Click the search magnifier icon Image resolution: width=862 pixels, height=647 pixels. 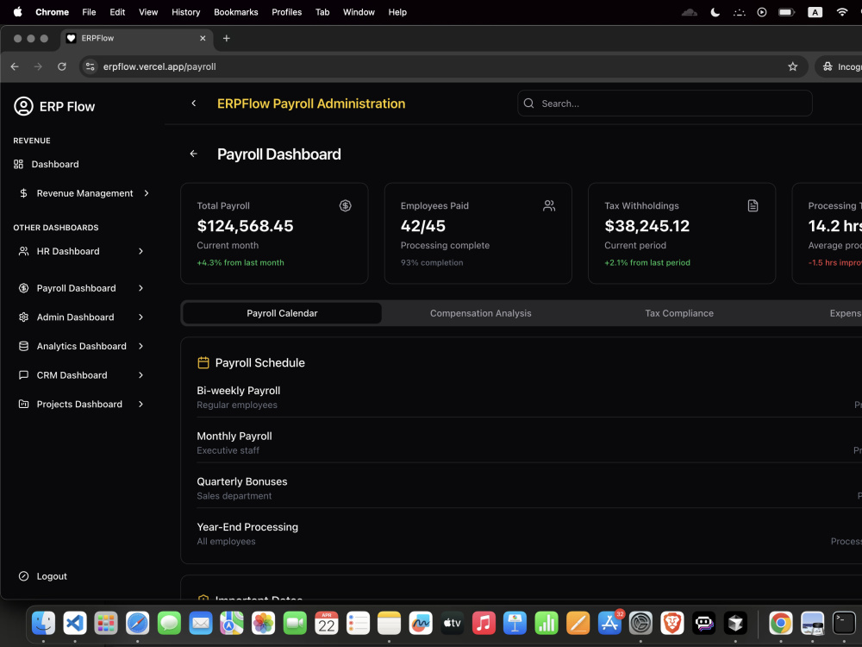(x=529, y=104)
